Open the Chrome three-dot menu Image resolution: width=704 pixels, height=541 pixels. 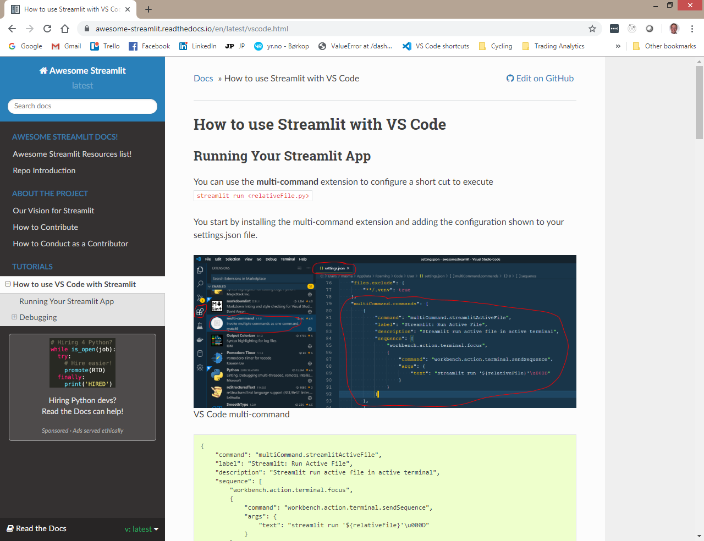pos(692,29)
